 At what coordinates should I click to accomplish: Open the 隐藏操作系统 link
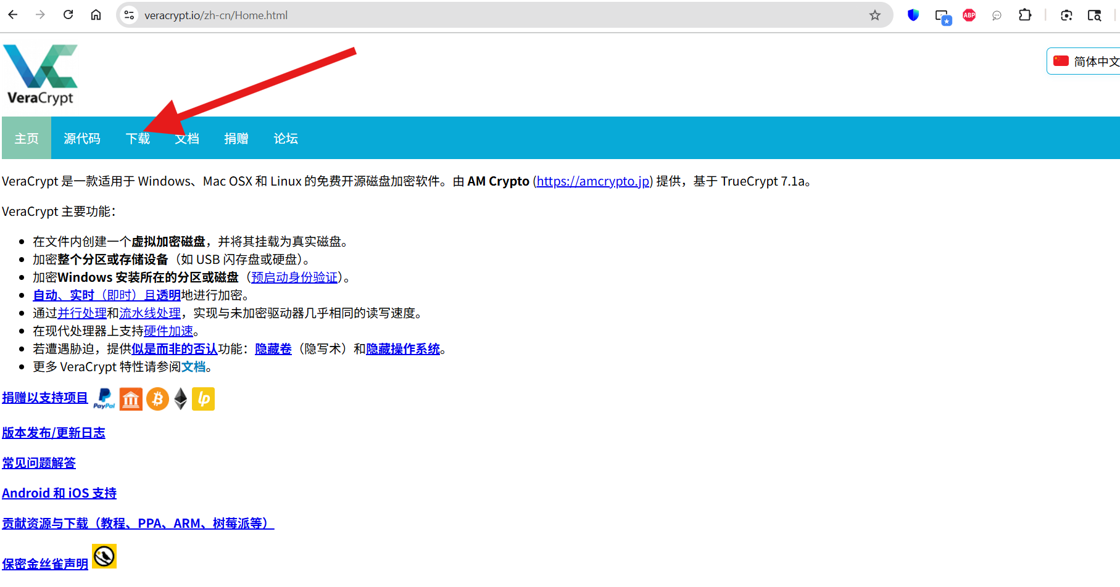pos(403,349)
